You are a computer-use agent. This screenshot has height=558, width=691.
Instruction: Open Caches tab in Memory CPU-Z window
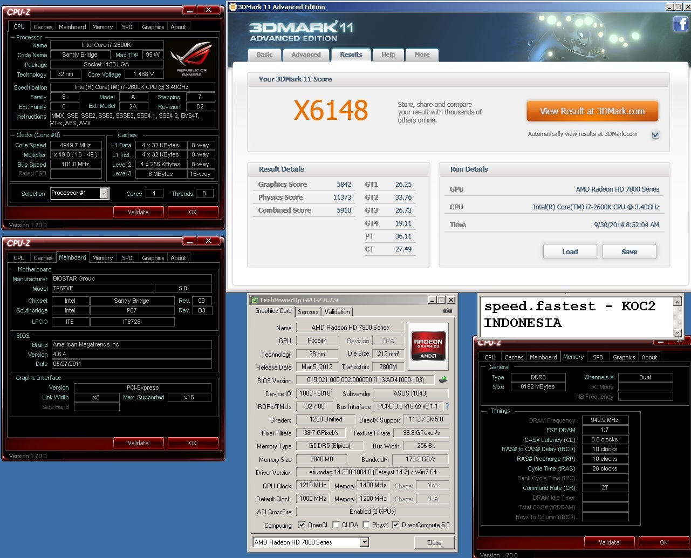pos(514,357)
